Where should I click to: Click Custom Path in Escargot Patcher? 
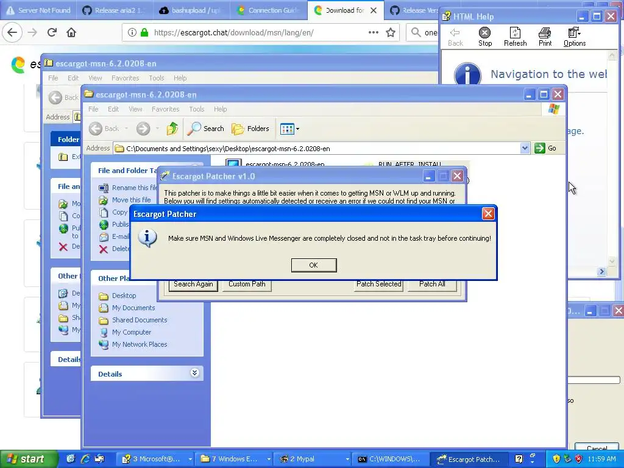coord(247,284)
